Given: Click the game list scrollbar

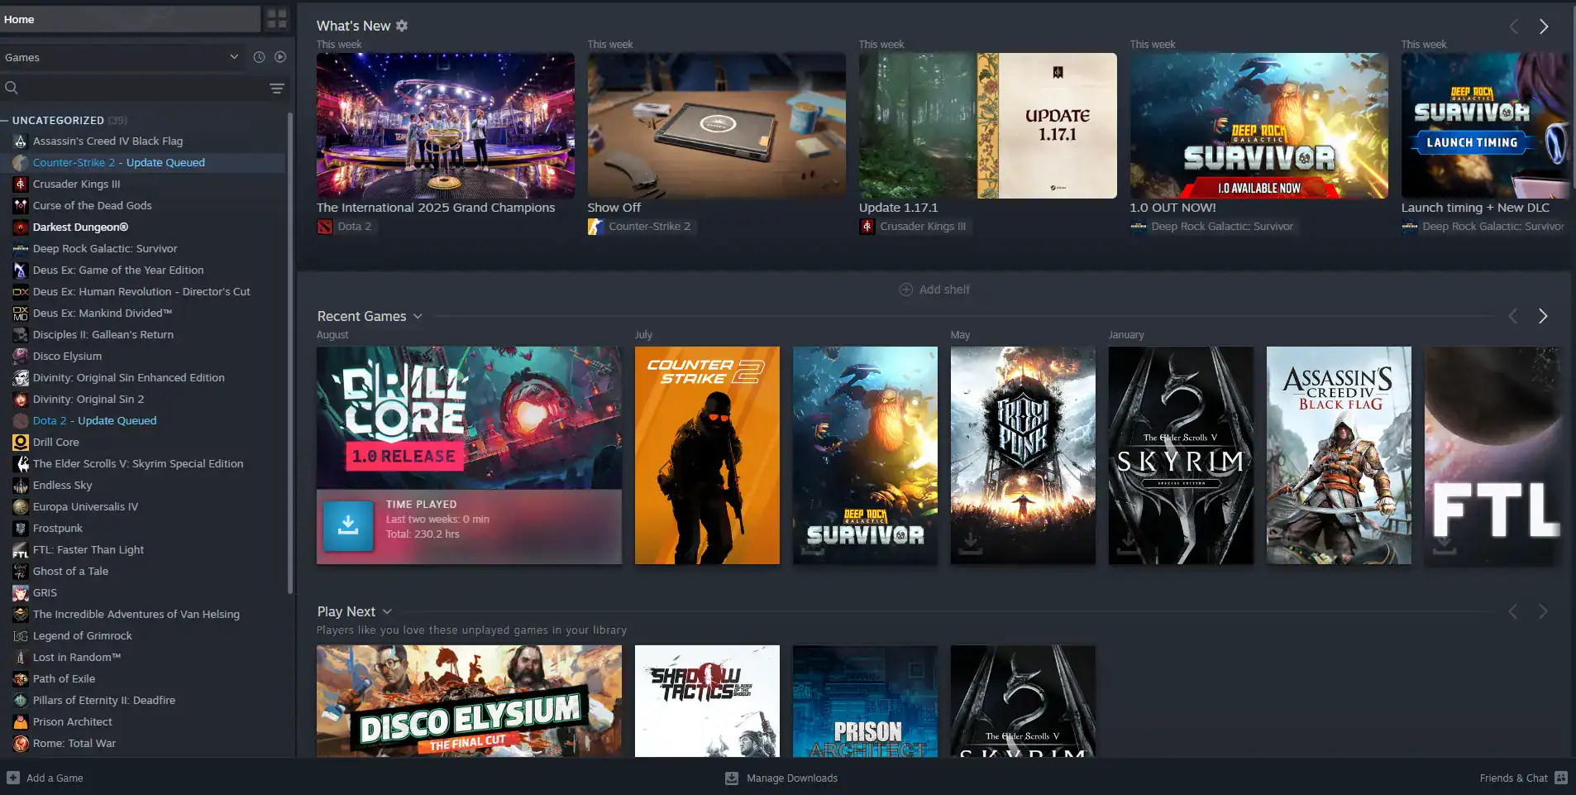Looking at the screenshot, I should (290, 352).
